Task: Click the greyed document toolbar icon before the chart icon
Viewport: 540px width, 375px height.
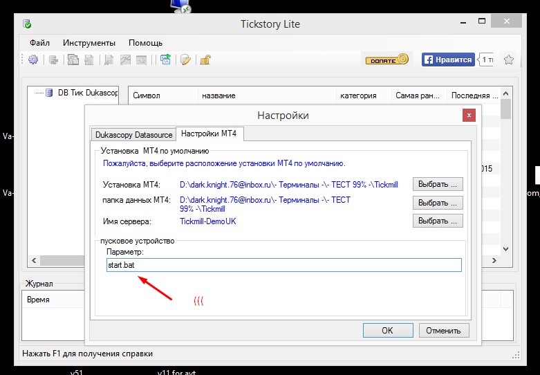Action: 109,60
